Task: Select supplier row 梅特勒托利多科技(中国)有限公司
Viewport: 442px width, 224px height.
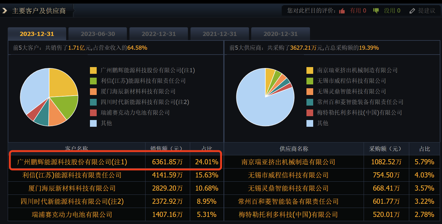Action: 332,214
